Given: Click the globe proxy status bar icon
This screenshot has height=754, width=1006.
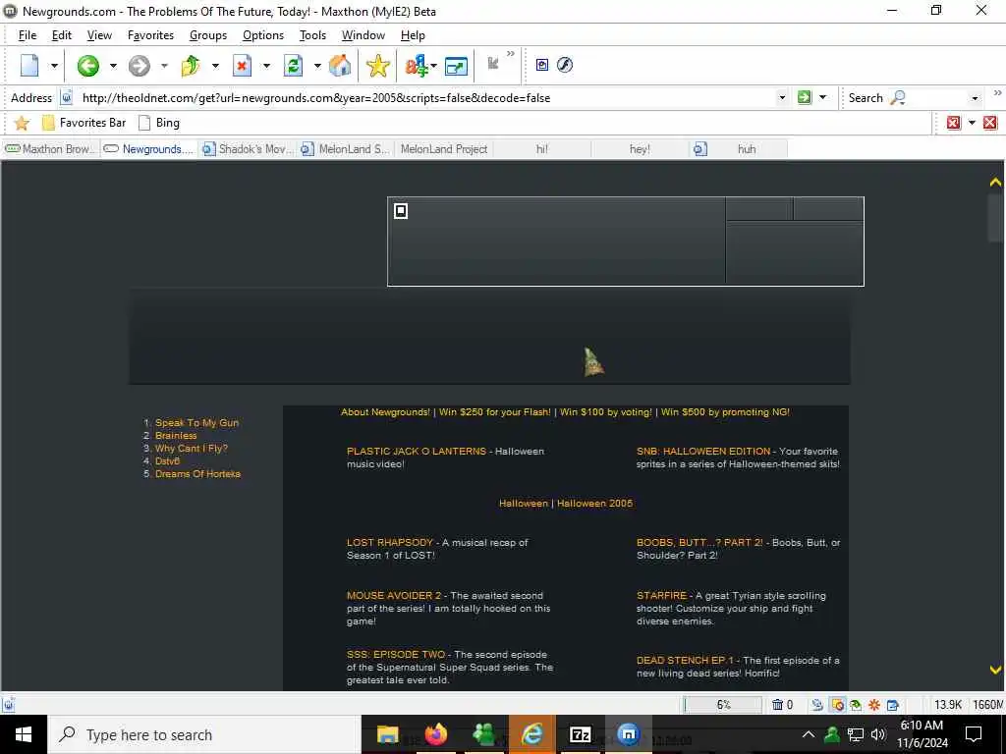Looking at the screenshot, I should pos(817,705).
